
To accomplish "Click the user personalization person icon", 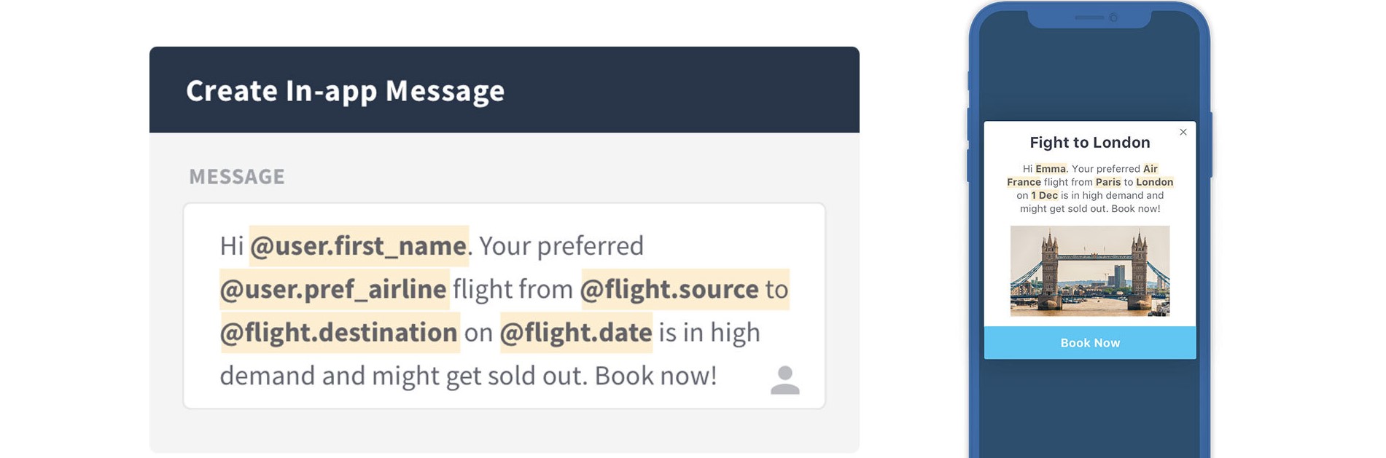I will pyautogui.click(x=785, y=380).
